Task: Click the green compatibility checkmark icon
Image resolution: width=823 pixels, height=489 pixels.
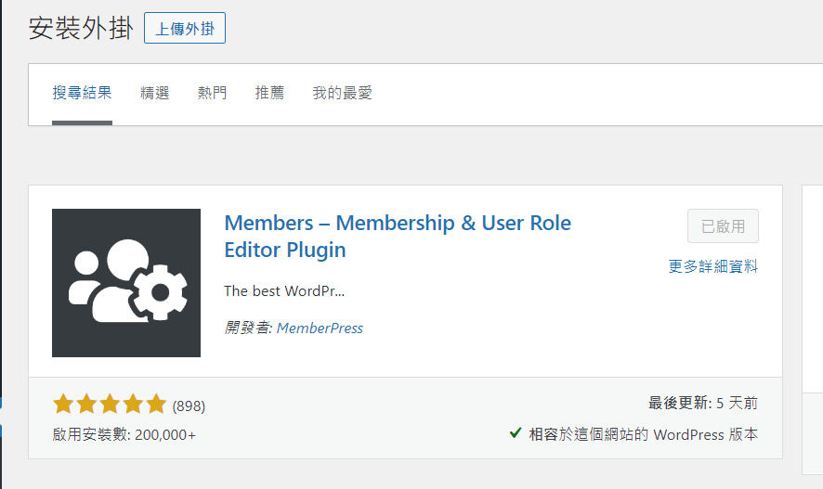Action: pos(516,433)
